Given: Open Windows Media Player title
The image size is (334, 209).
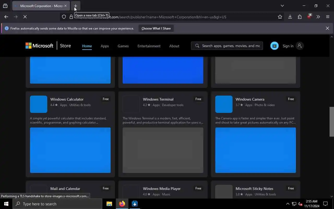Looking at the screenshot, I should click(162, 189).
